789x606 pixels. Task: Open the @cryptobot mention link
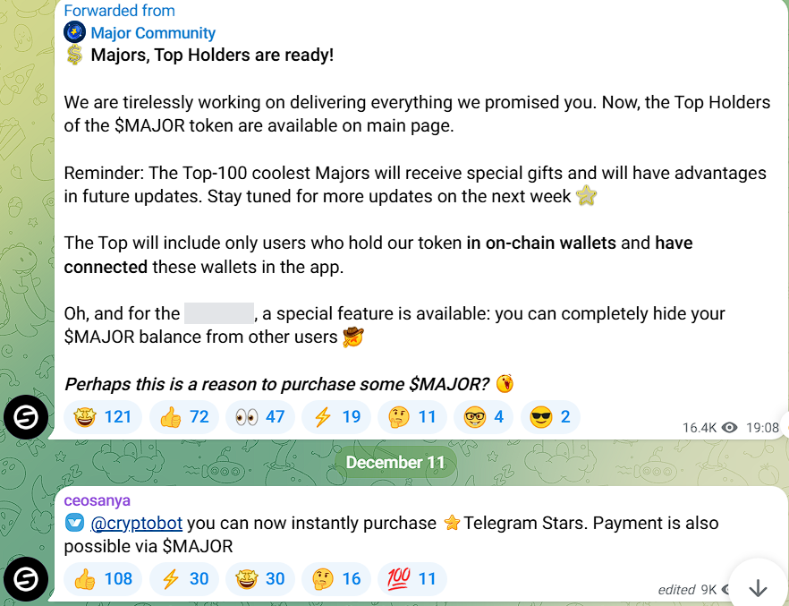[x=136, y=523]
